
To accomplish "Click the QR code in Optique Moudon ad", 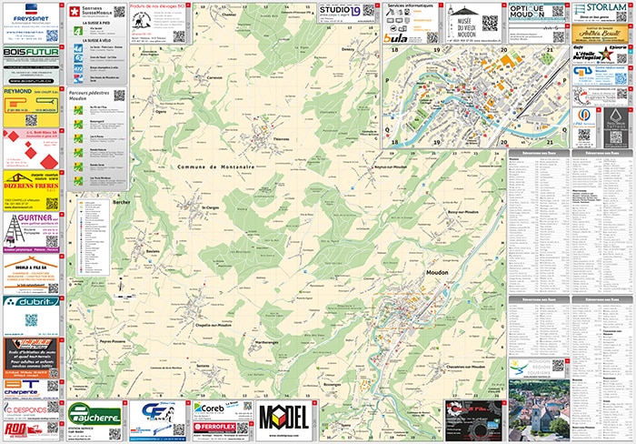I will pos(558,12).
